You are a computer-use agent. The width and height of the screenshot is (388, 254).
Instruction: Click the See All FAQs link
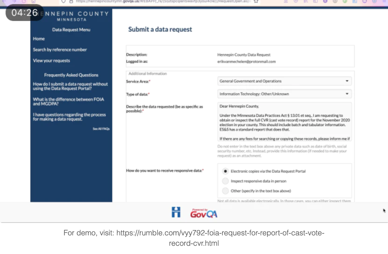tap(101, 129)
